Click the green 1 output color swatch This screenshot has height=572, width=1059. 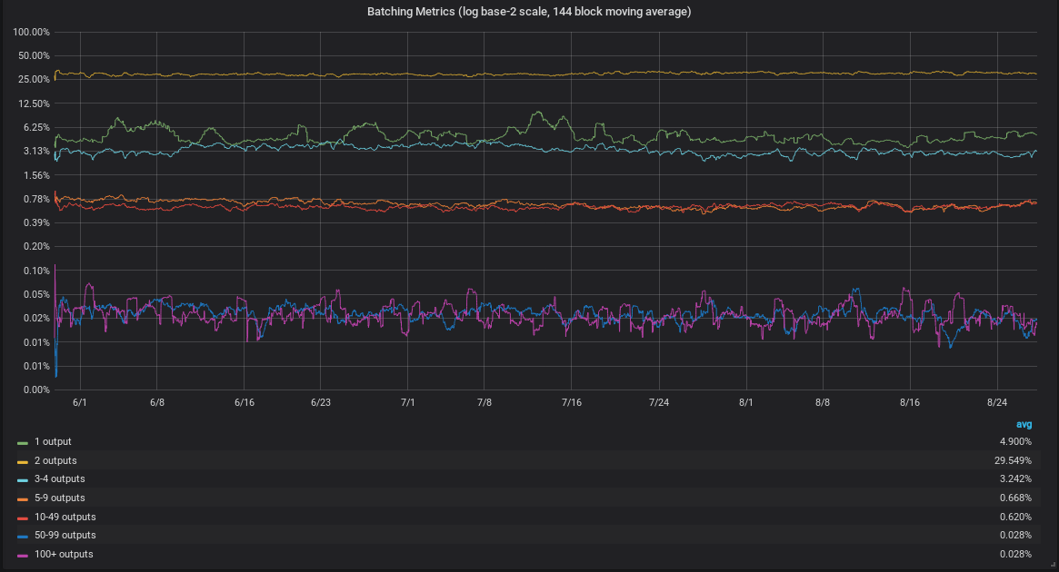tap(23, 443)
